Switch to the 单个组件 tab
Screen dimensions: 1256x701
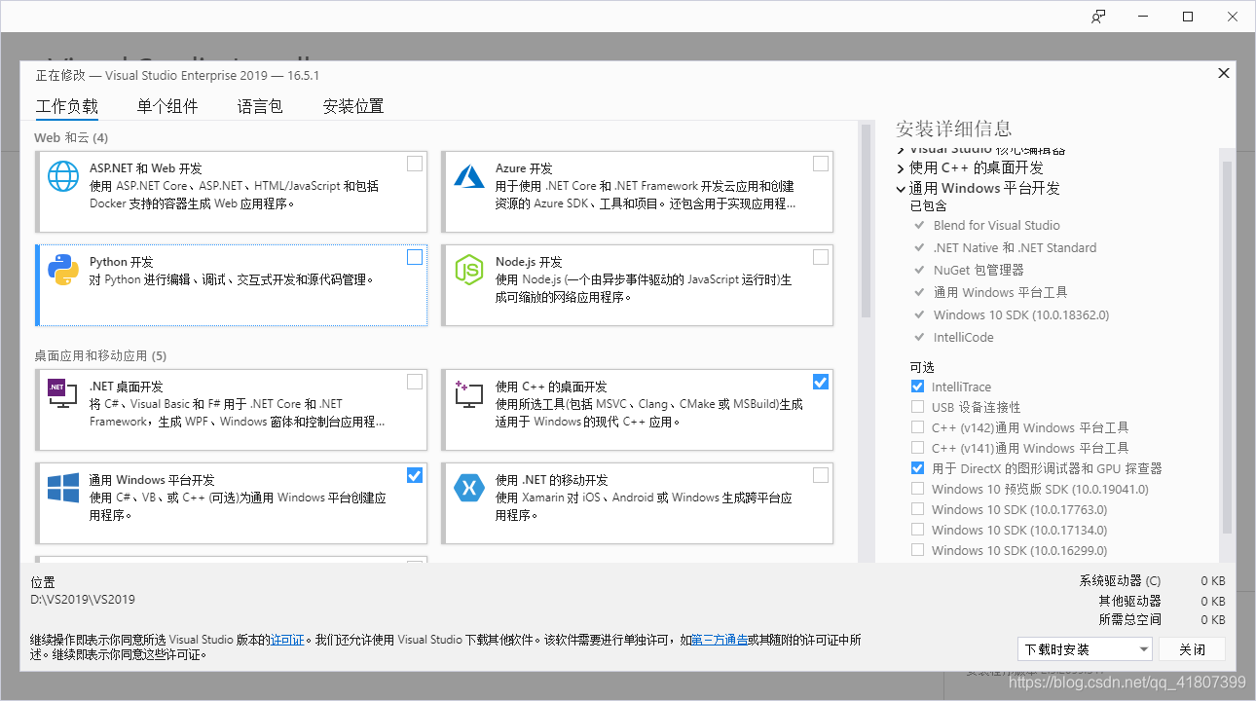tap(167, 106)
